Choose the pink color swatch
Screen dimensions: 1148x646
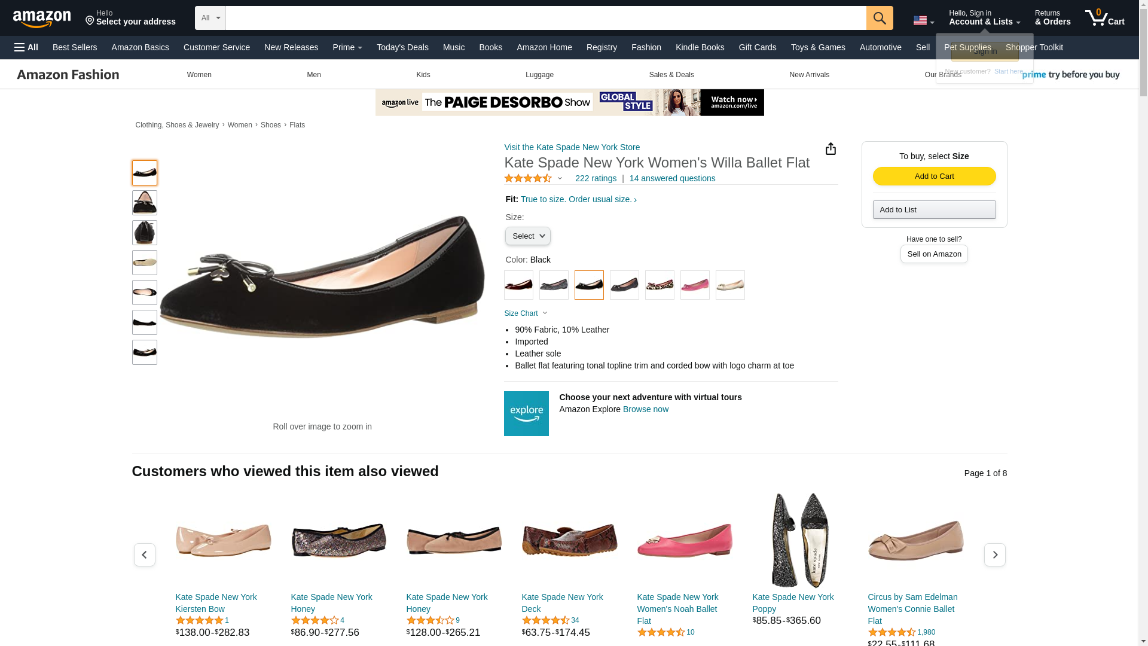coord(695,285)
